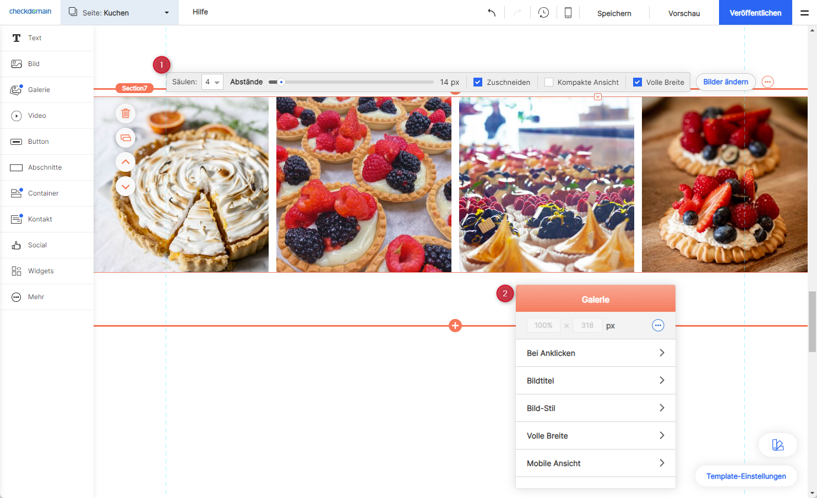
Task: Disable the Volle Breite checkbox
Action: point(638,82)
